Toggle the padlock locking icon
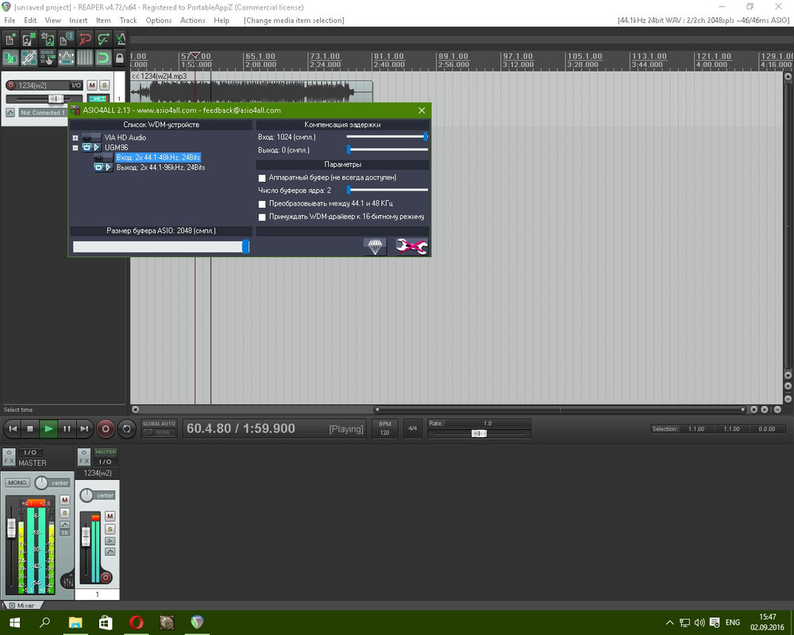 point(120,58)
